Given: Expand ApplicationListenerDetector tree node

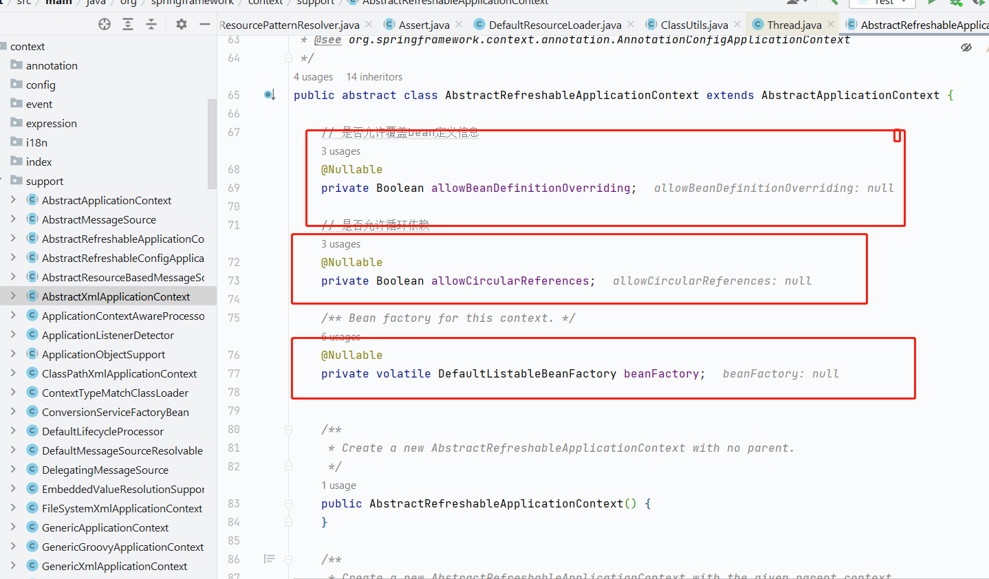Looking at the screenshot, I should [13, 335].
